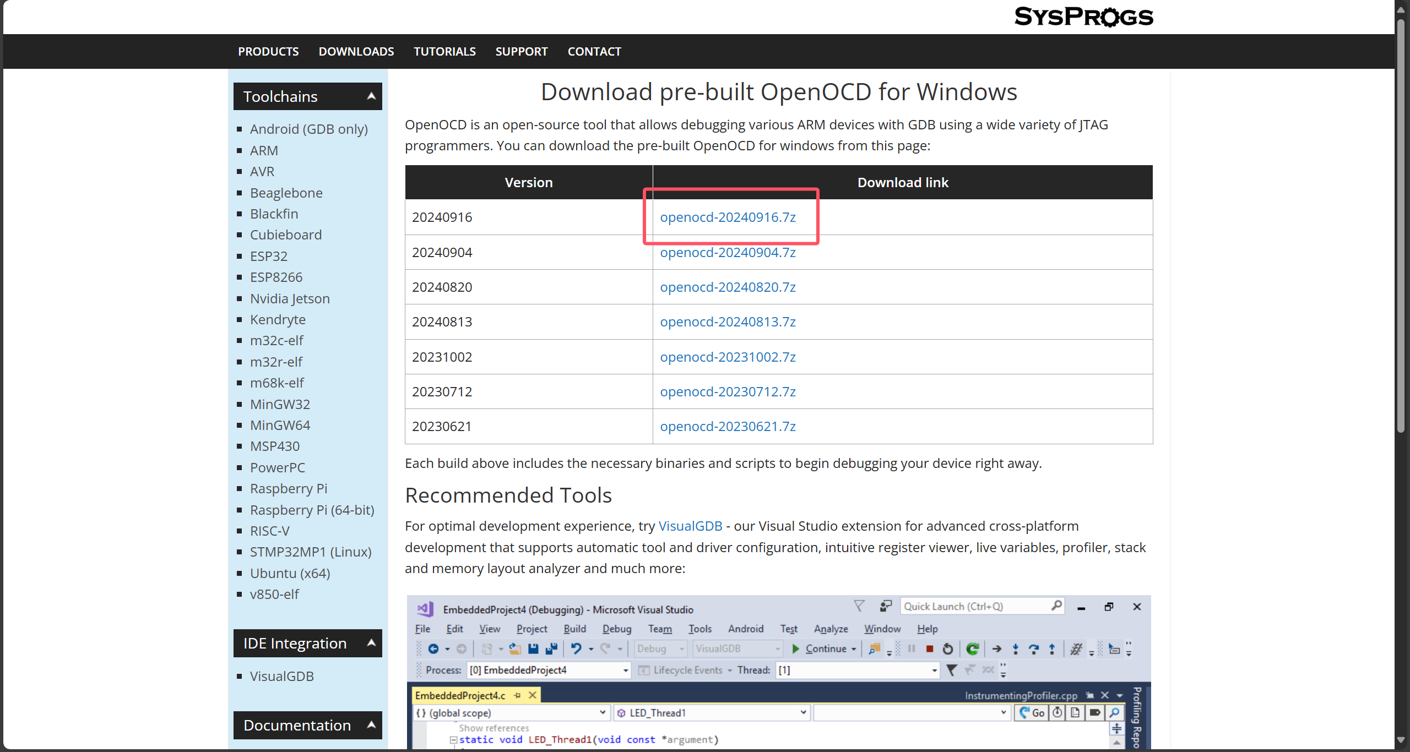
Task: Click version cell "20230712"
Action: coord(529,391)
